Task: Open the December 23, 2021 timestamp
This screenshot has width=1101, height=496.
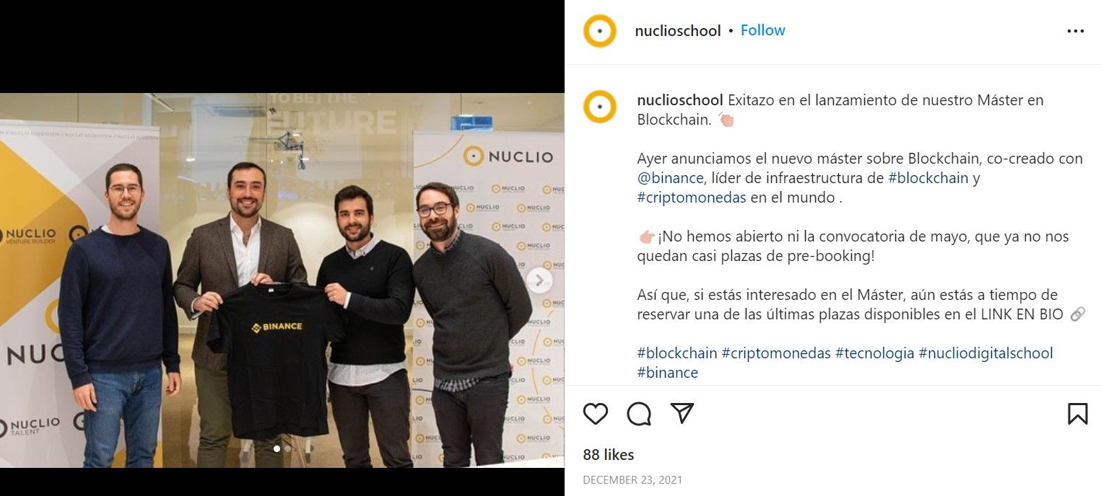Action: click(x=632, y=480)
